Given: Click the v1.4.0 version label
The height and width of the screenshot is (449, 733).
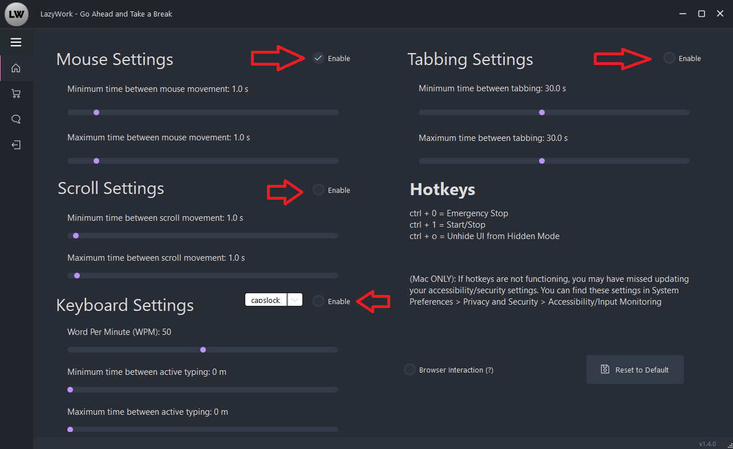Looking at the screenshot, I should tap(707, 444).
